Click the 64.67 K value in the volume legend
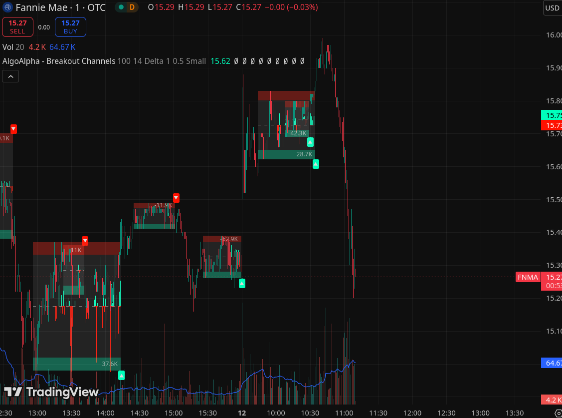The width and height of the screenshot is (562, 418). click(62, 47)
